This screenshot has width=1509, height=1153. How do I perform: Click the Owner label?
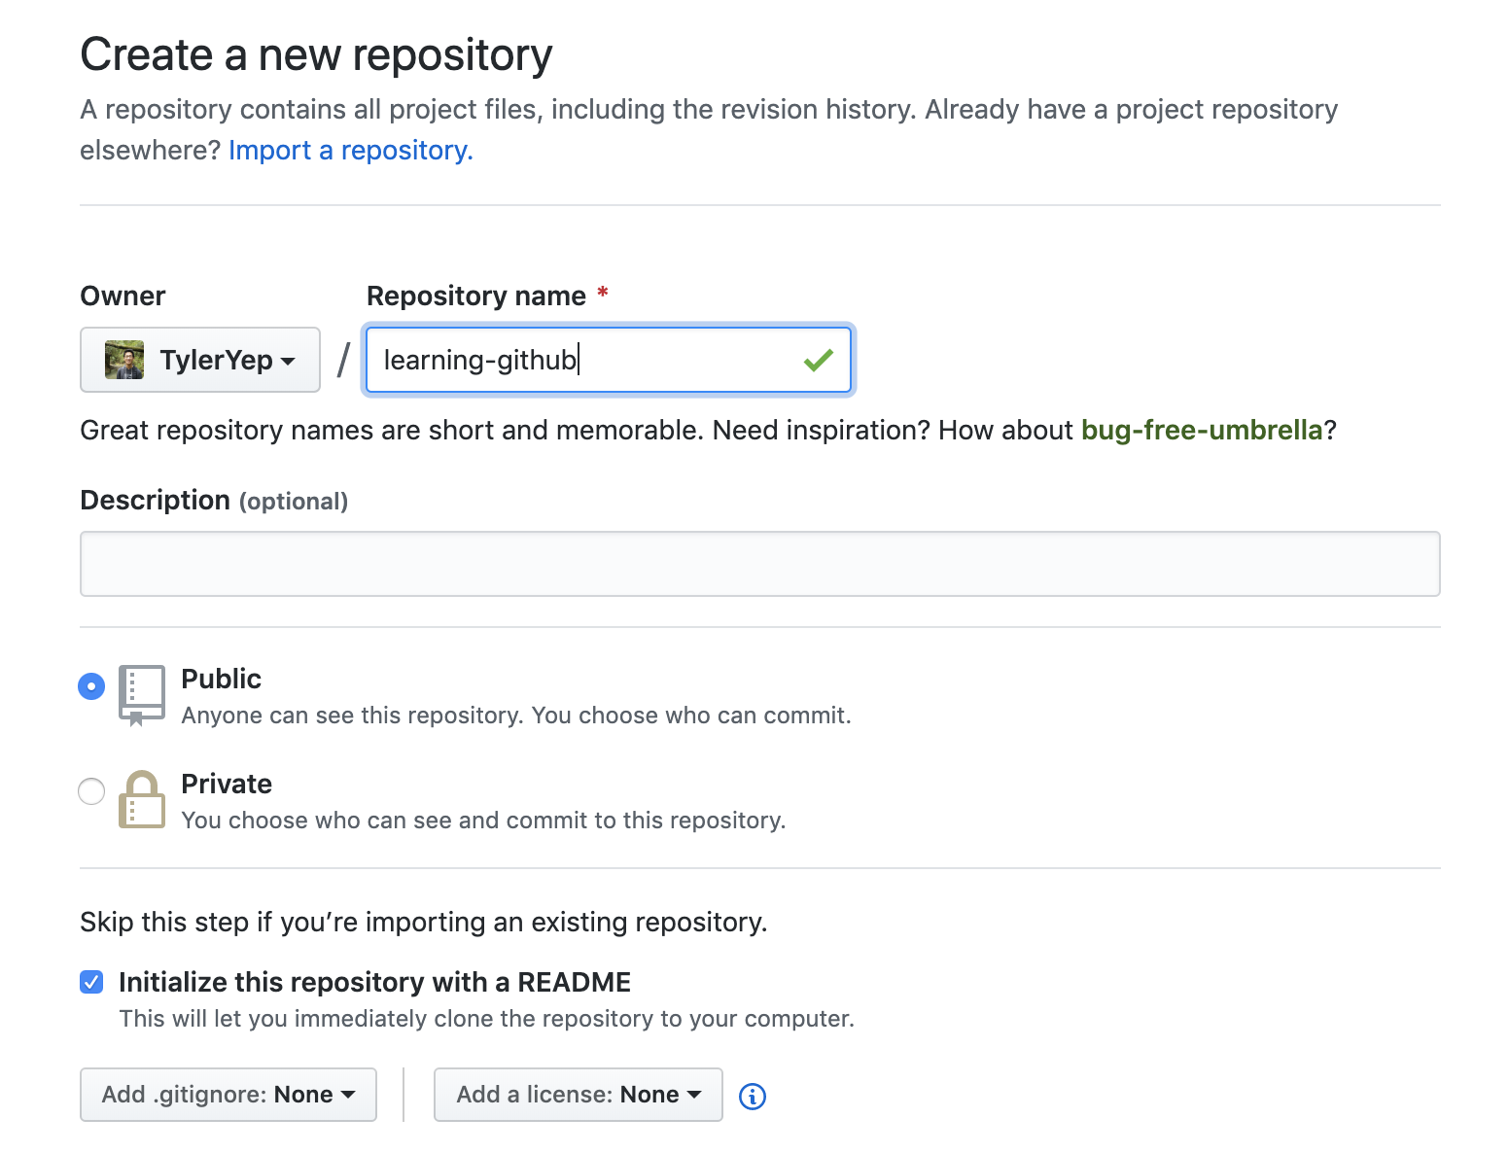(x=123, y=296)
